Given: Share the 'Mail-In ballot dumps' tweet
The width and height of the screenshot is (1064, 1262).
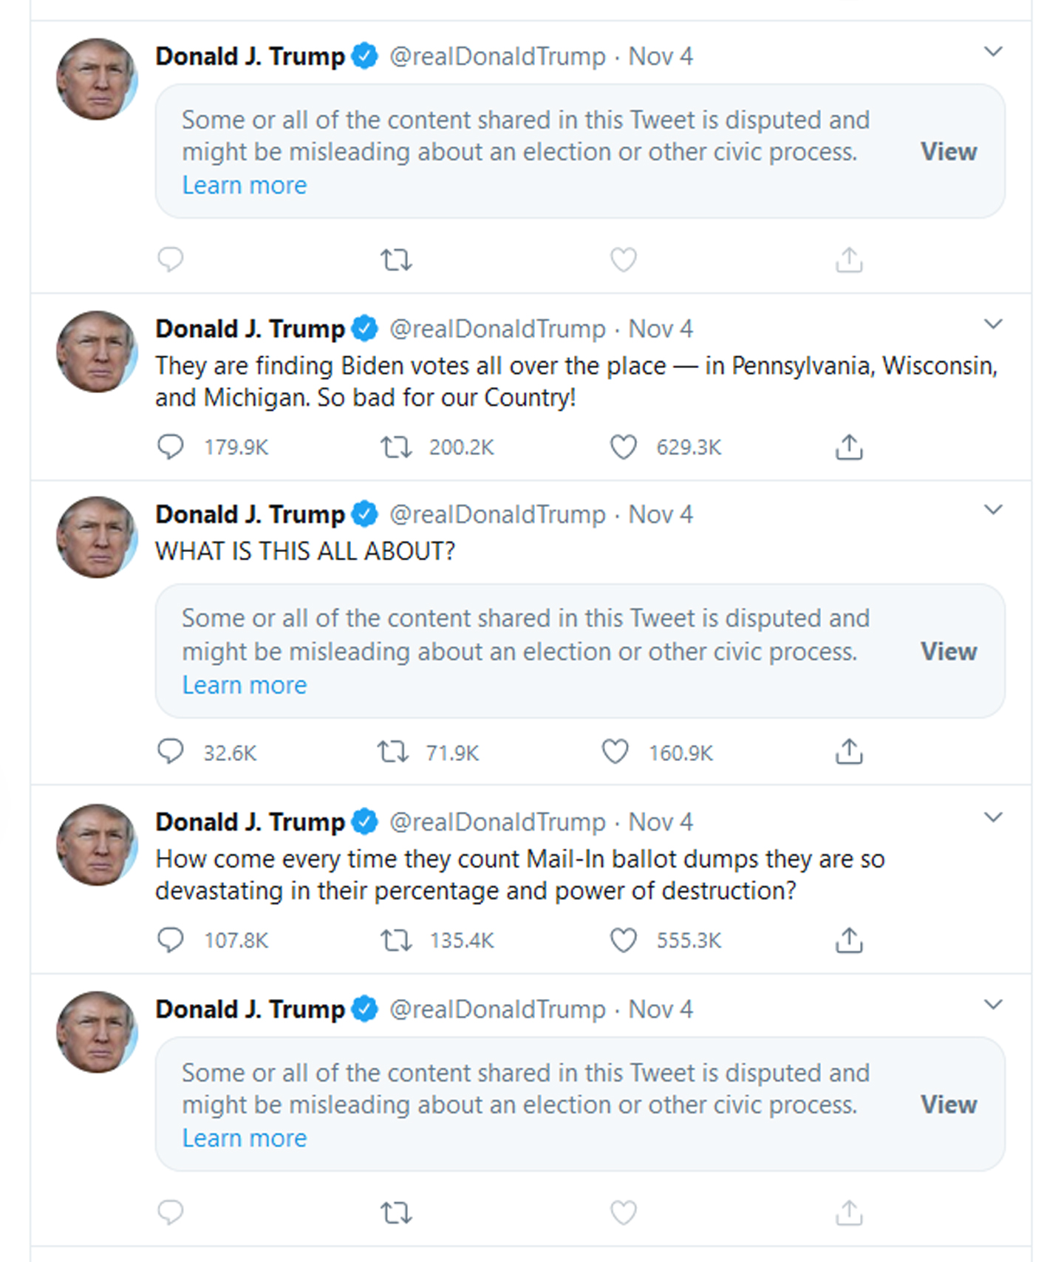Looking at the screenshot, I should pyautogui.click(x=849, y=940).
